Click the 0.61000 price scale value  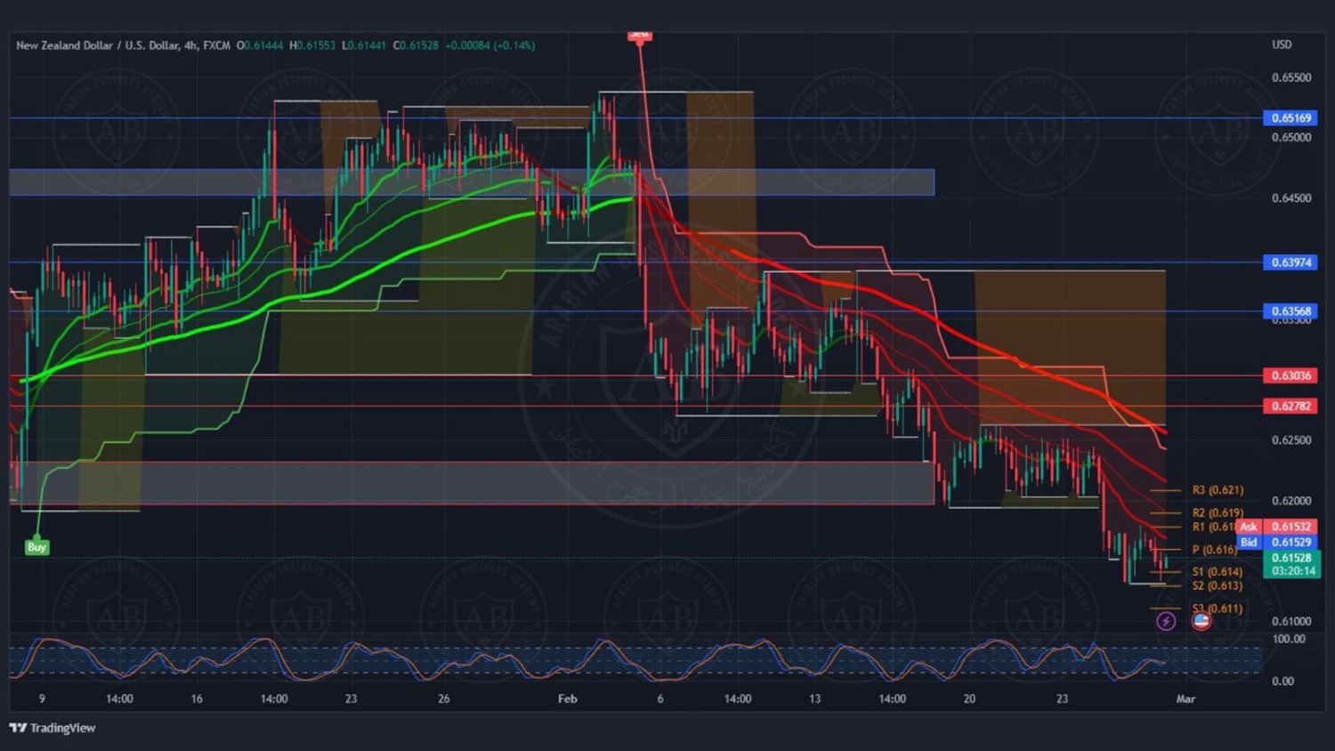(1291, 621)
